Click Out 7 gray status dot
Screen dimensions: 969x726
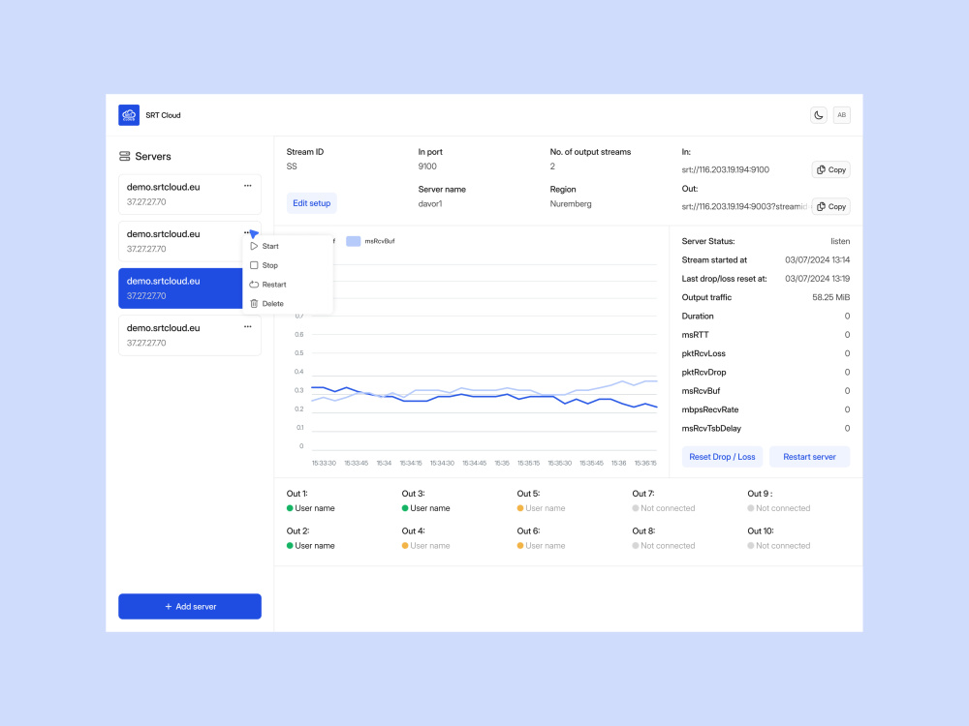click(636, 508)
